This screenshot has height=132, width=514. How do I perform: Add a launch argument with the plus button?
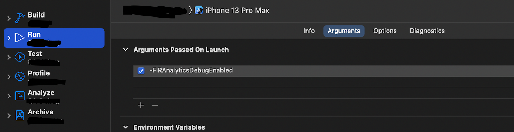coord(141,105)
